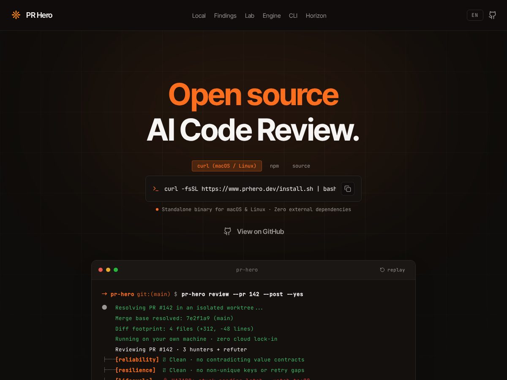The image size is (507, 380).
Task: Click the 'AI Code Review.' heading
Action: point(253,130)
